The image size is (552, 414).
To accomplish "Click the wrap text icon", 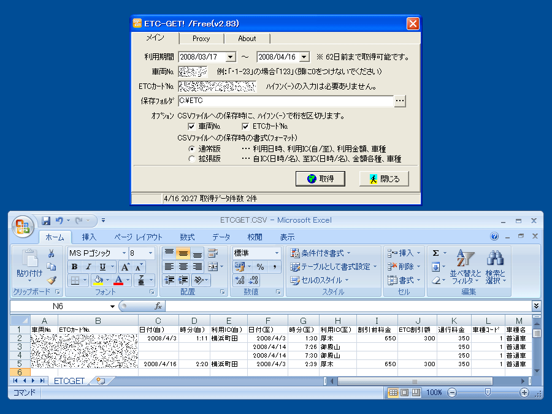I will pyautogui.click(x=213, y=253).
